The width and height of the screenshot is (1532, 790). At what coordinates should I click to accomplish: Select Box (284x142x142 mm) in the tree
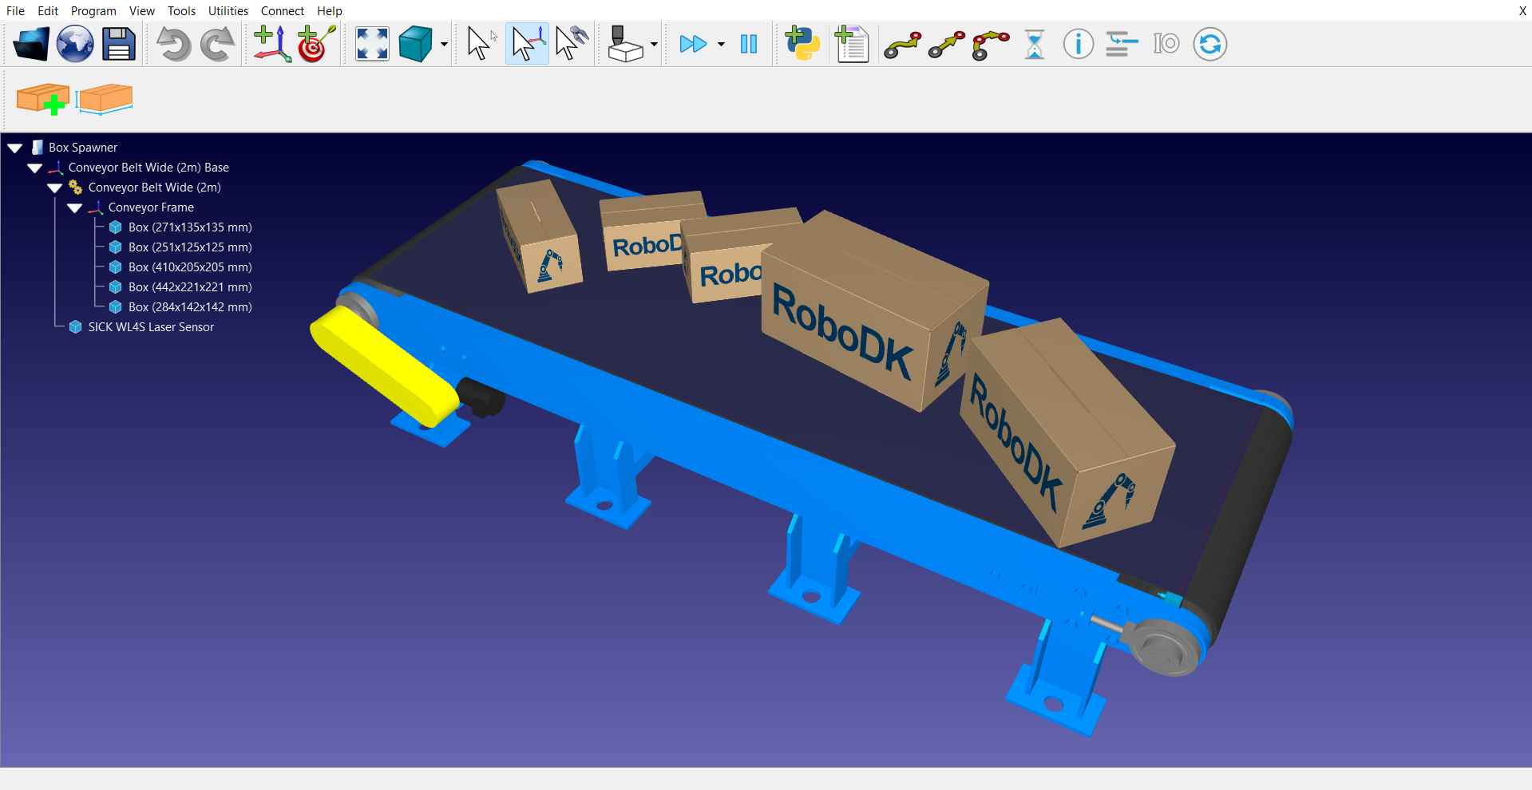point(190,307)
